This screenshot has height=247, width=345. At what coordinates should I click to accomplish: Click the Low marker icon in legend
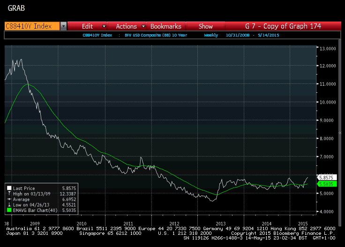coord(9,205)
